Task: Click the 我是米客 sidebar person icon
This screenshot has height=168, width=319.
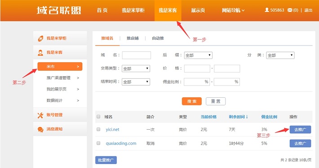Action: pyautogui.click(x=40, y=53)
